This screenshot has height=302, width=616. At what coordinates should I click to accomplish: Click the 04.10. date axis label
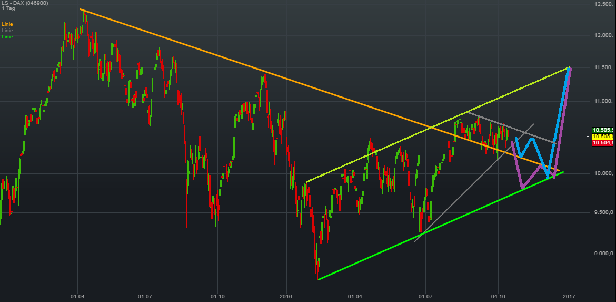click(498, 296)
